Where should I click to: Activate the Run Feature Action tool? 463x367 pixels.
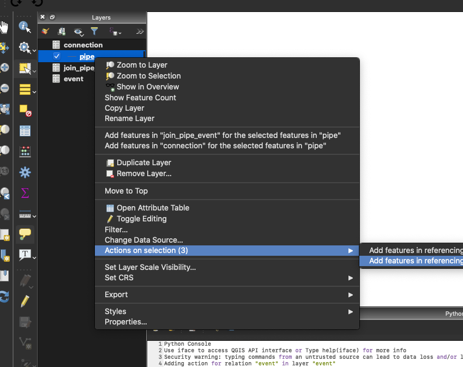[x=24, y=47]
